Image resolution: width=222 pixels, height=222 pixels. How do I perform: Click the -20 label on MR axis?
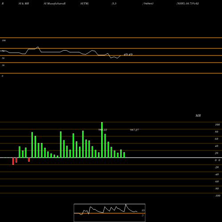point(217,167)
